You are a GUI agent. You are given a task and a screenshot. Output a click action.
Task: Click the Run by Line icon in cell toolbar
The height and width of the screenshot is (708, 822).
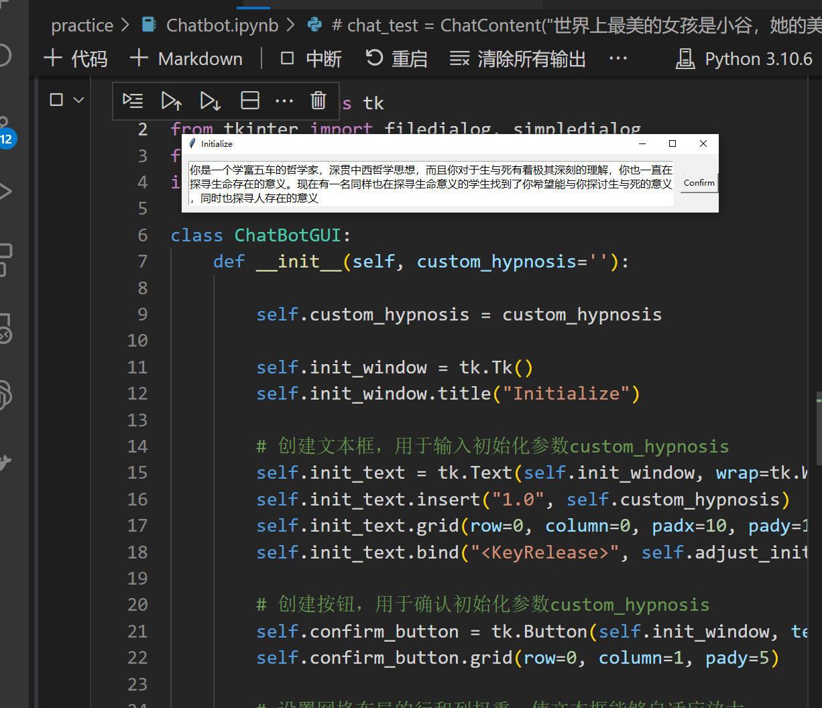click(133, 101)
